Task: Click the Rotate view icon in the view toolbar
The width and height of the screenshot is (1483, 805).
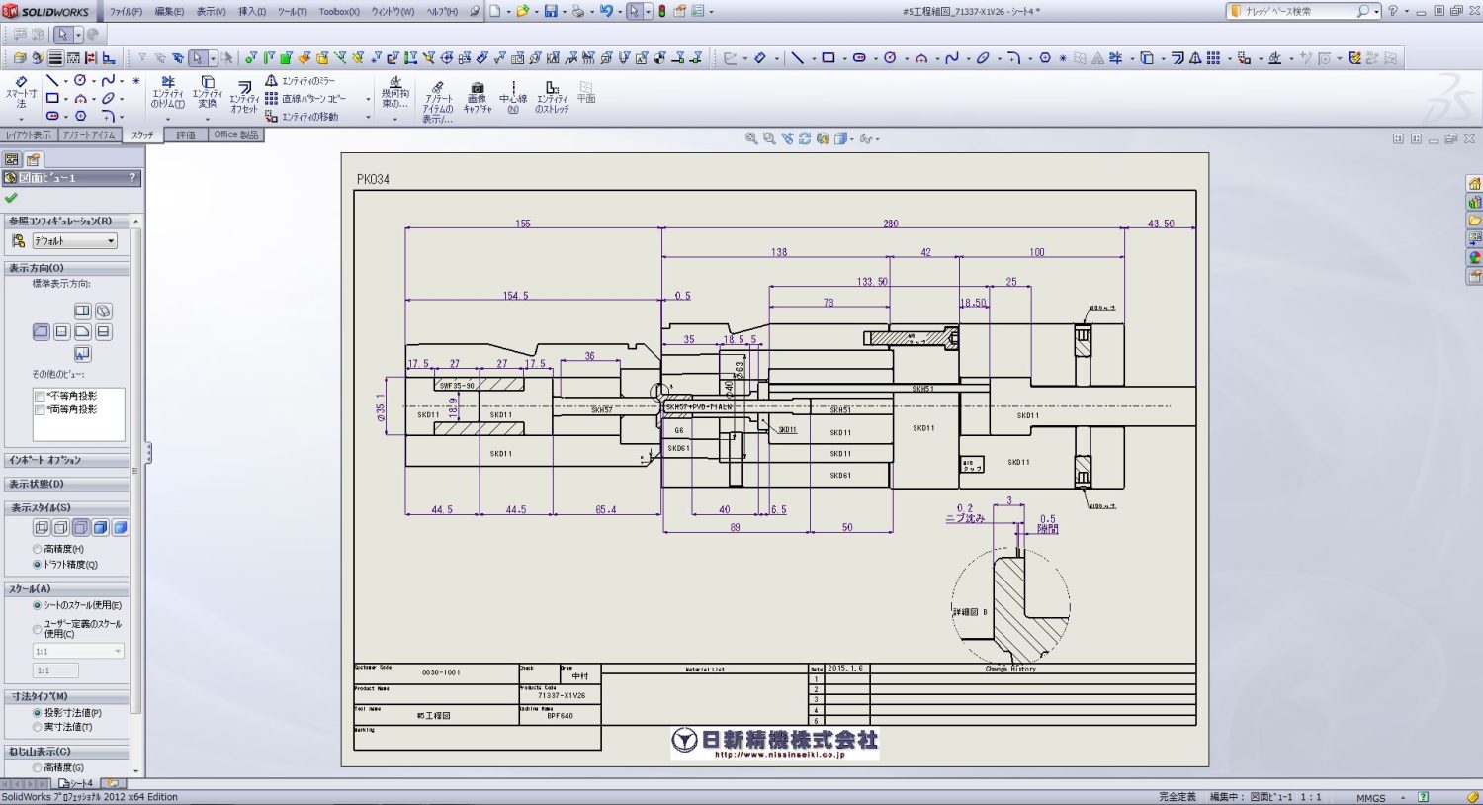Action: click(805, 139)
